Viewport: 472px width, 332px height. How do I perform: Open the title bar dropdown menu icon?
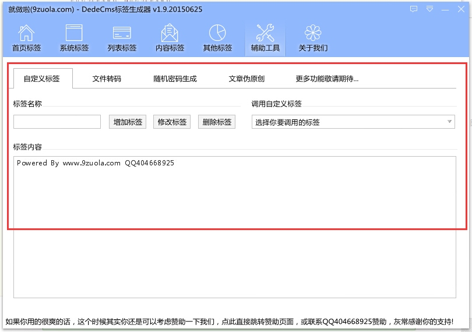pyautogui.click(x=429, y=9)
